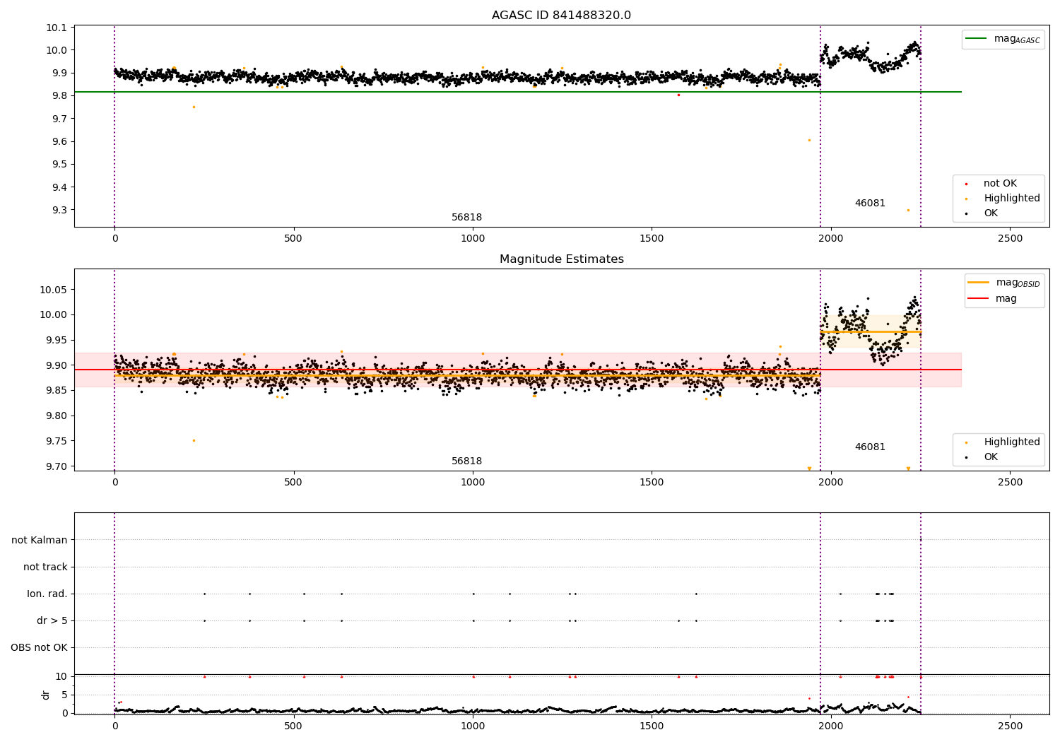Viewport: 1060px width, 742px height.
Task: Click the green line sample in the top legend
Action: [x=977, y=39]
